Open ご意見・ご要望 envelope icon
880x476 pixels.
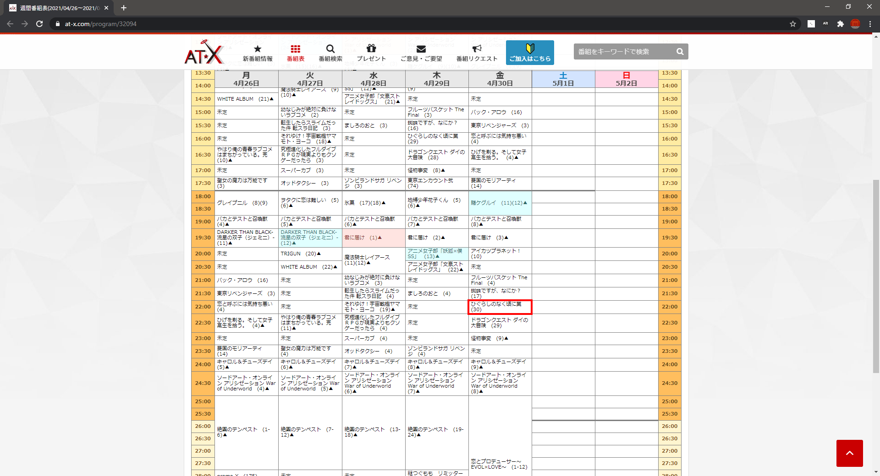[421, 49]
